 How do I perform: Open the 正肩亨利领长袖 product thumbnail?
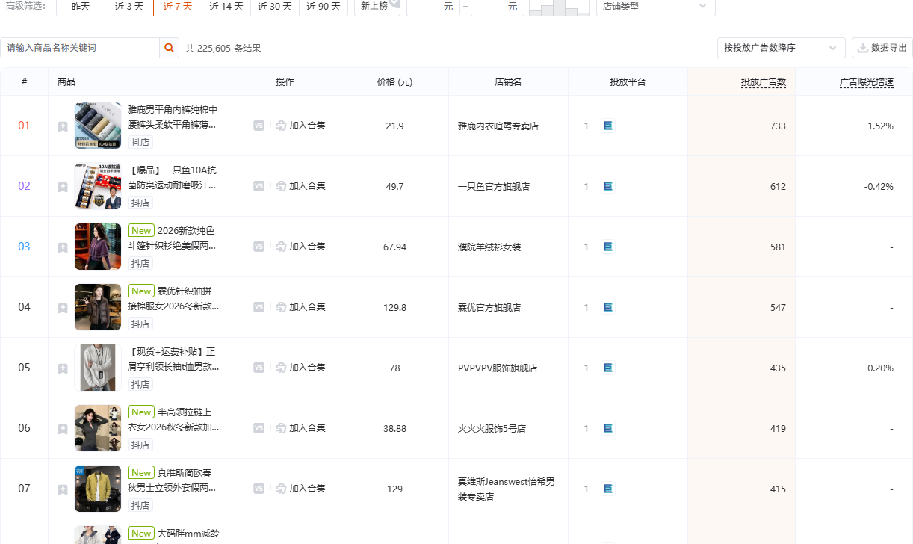[98, 368]
